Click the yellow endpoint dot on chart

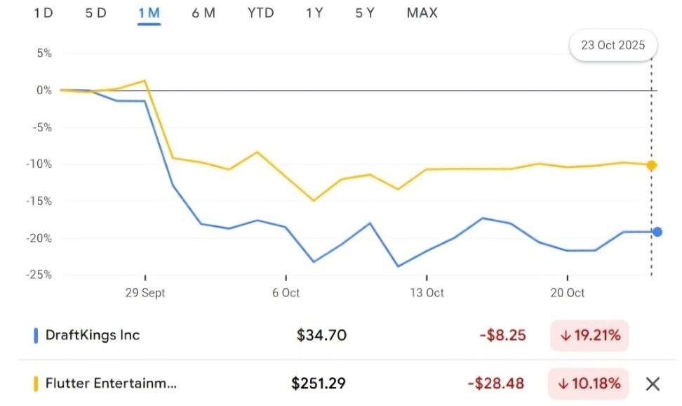[x=651, y=165]
